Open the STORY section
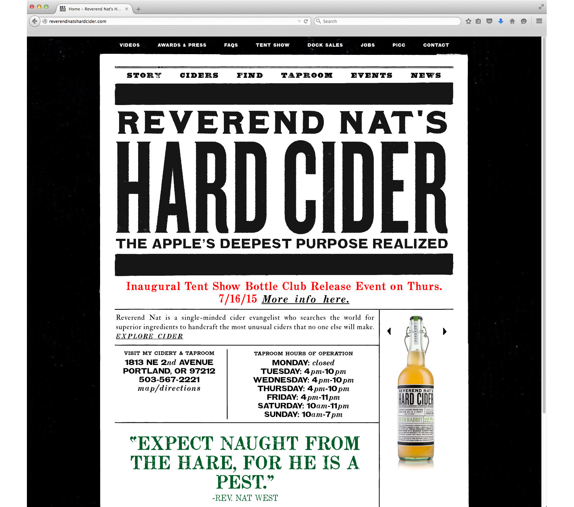 [x=144, y=75]
